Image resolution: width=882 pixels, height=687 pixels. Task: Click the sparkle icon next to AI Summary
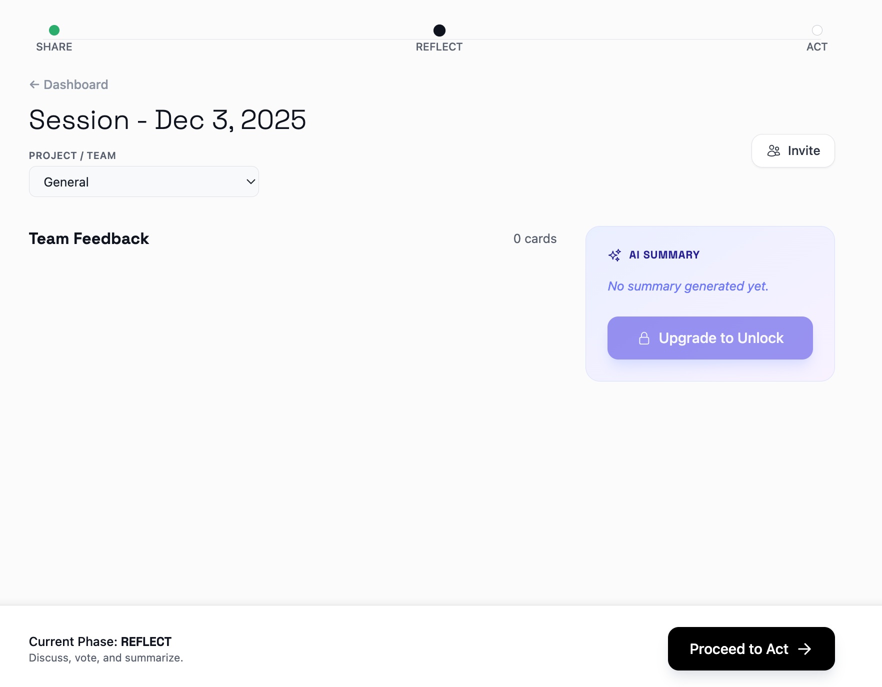point(614,255)
